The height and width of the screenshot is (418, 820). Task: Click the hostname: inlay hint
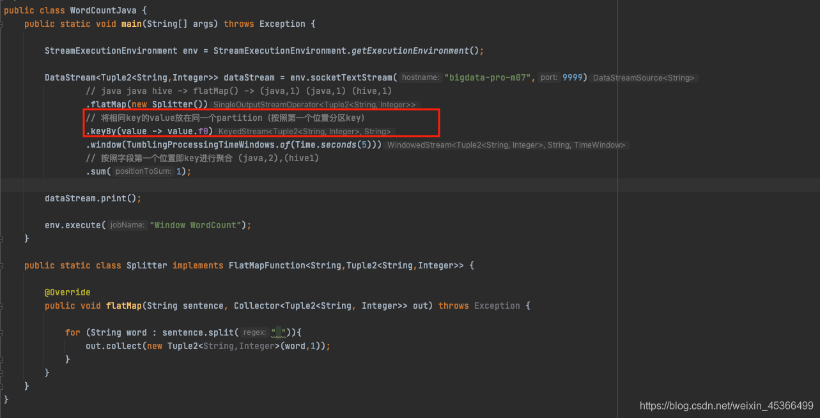coord(421,77)
